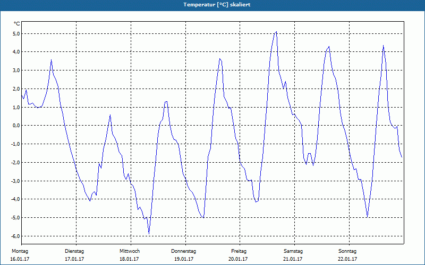Click the -5,0 y-axis label

[x=16, y=218]
